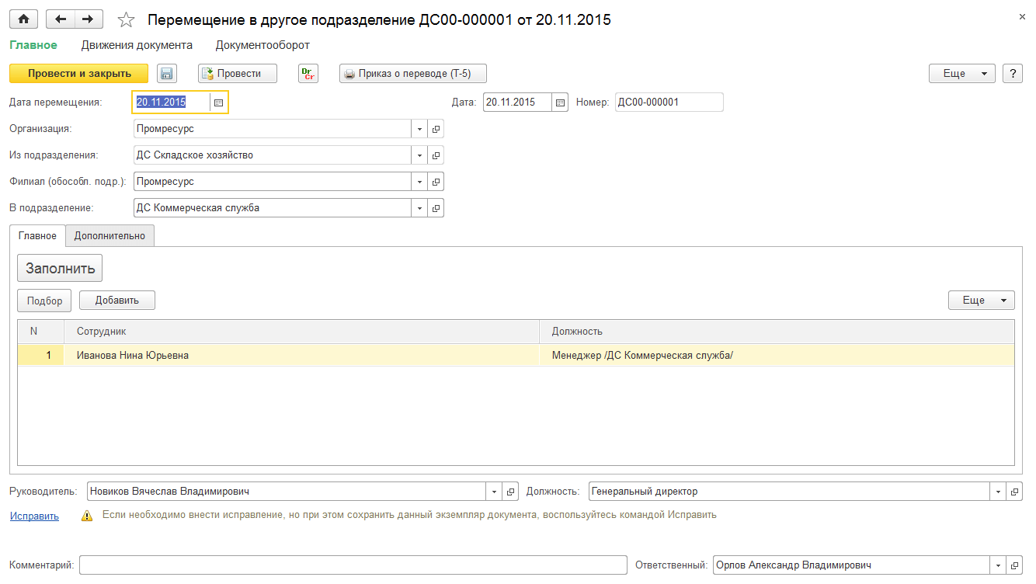Switch to Главное navigation section
The height and width of the screenshot is (584, 1036).
[33, 45]
